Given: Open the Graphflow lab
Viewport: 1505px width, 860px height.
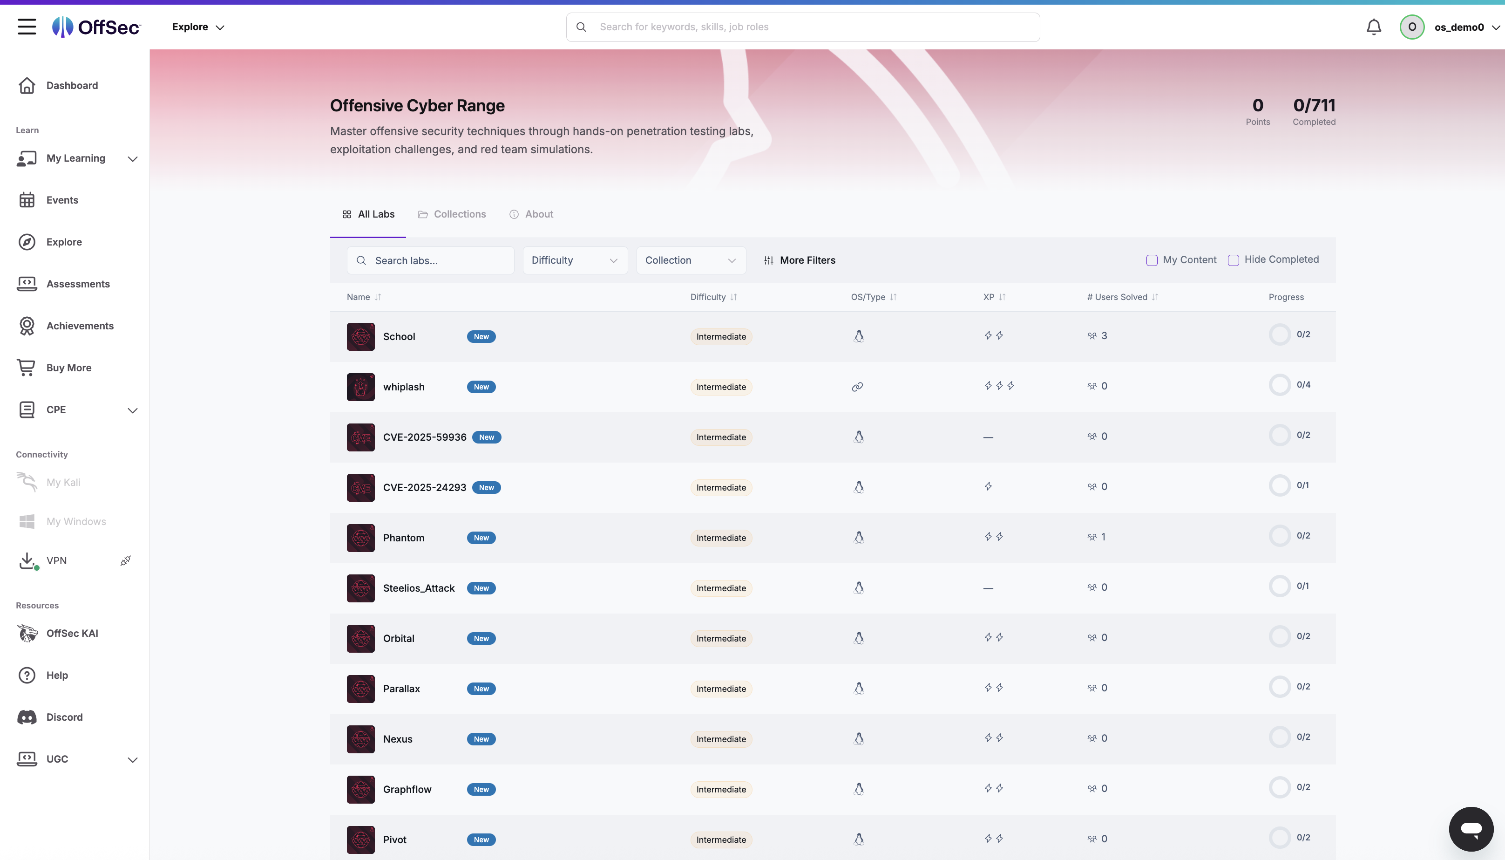Looking at the screenshot, I should point(407,790).
